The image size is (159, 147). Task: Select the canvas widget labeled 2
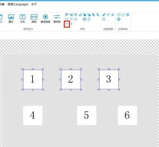[x=71, y=79]
